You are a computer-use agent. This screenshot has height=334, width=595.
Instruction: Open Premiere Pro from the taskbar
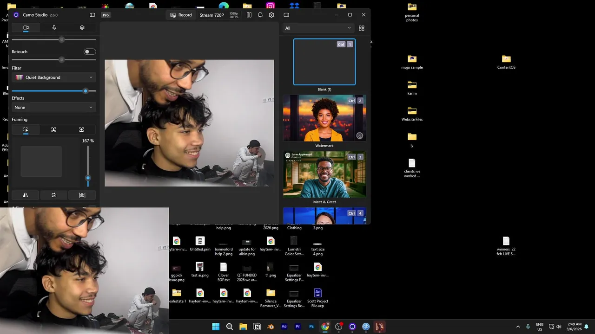tap(298, 327)
